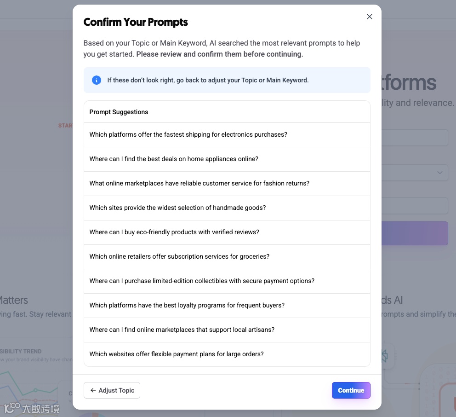Select the handmade goods selection prompt
Image resolution: width=456 pixels, height=417 pixels.
(x=177, y=208)
